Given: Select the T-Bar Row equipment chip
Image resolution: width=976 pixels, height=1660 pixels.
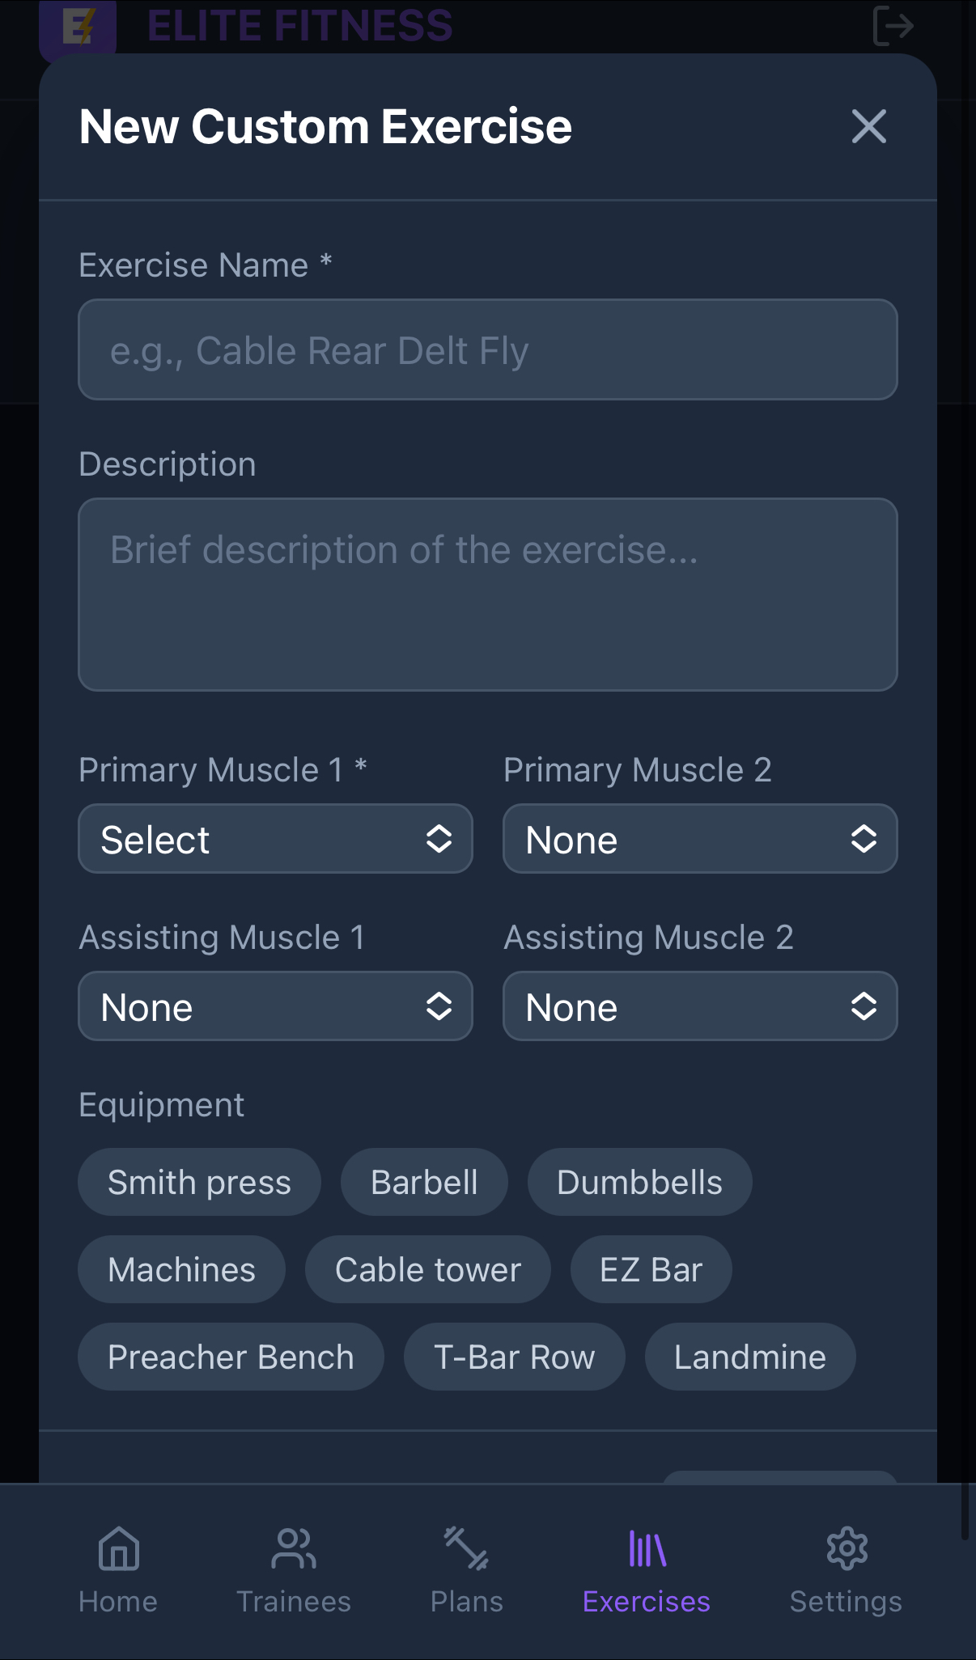Looking at the screenshot, I should coord(514,1357).
